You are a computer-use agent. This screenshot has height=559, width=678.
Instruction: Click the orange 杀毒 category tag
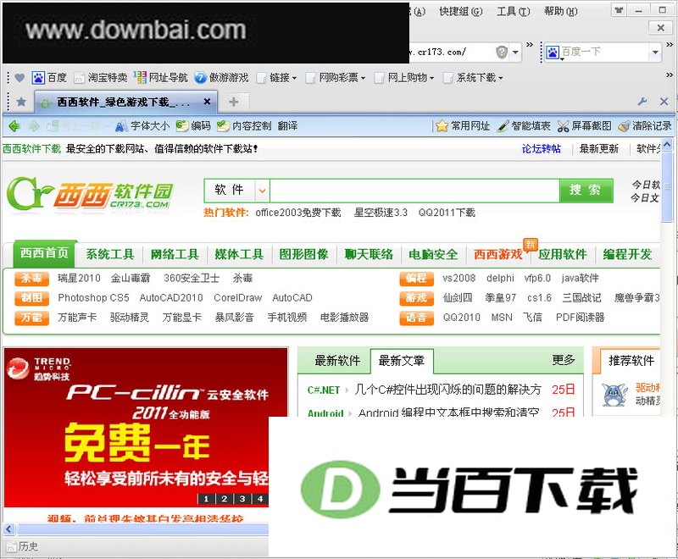coord(31,278)
